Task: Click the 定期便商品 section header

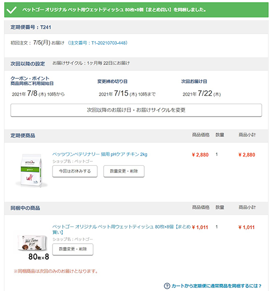Action: (x=23, y=135)
